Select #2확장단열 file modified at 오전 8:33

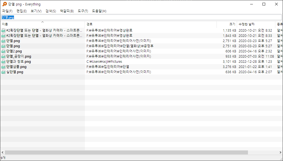tap(44, 36)
